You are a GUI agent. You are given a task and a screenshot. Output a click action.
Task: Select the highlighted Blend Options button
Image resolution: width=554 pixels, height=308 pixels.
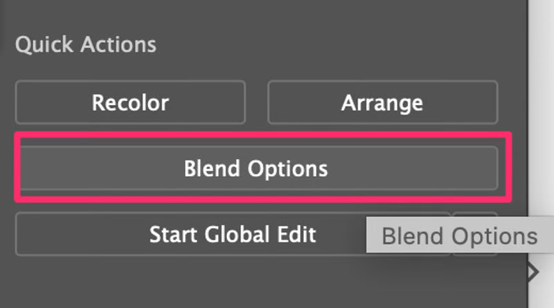tap(256, 168)
